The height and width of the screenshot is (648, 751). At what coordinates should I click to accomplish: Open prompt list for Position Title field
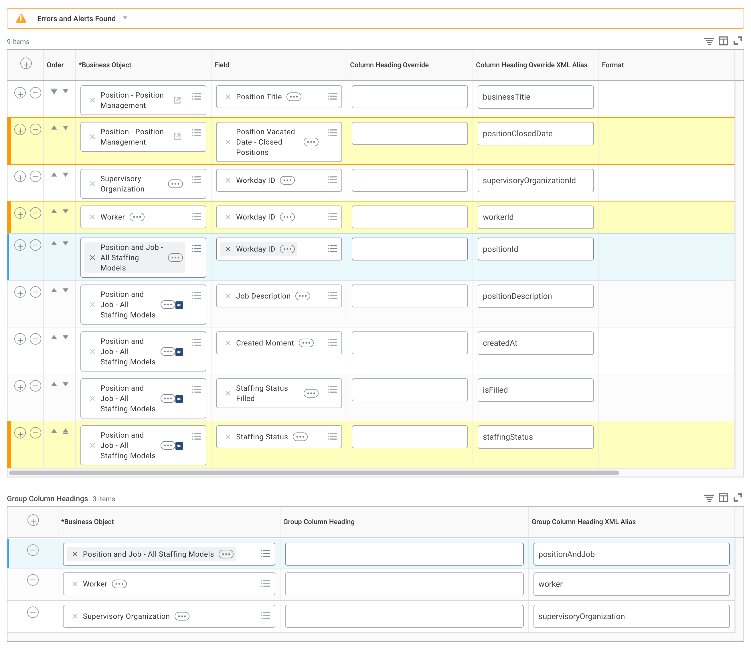[332, 96]
